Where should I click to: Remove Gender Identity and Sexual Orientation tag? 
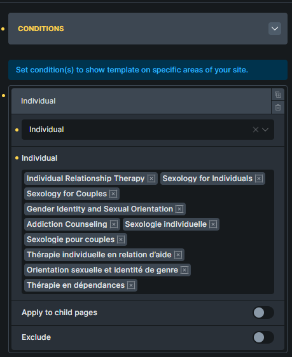coord(179,209)
